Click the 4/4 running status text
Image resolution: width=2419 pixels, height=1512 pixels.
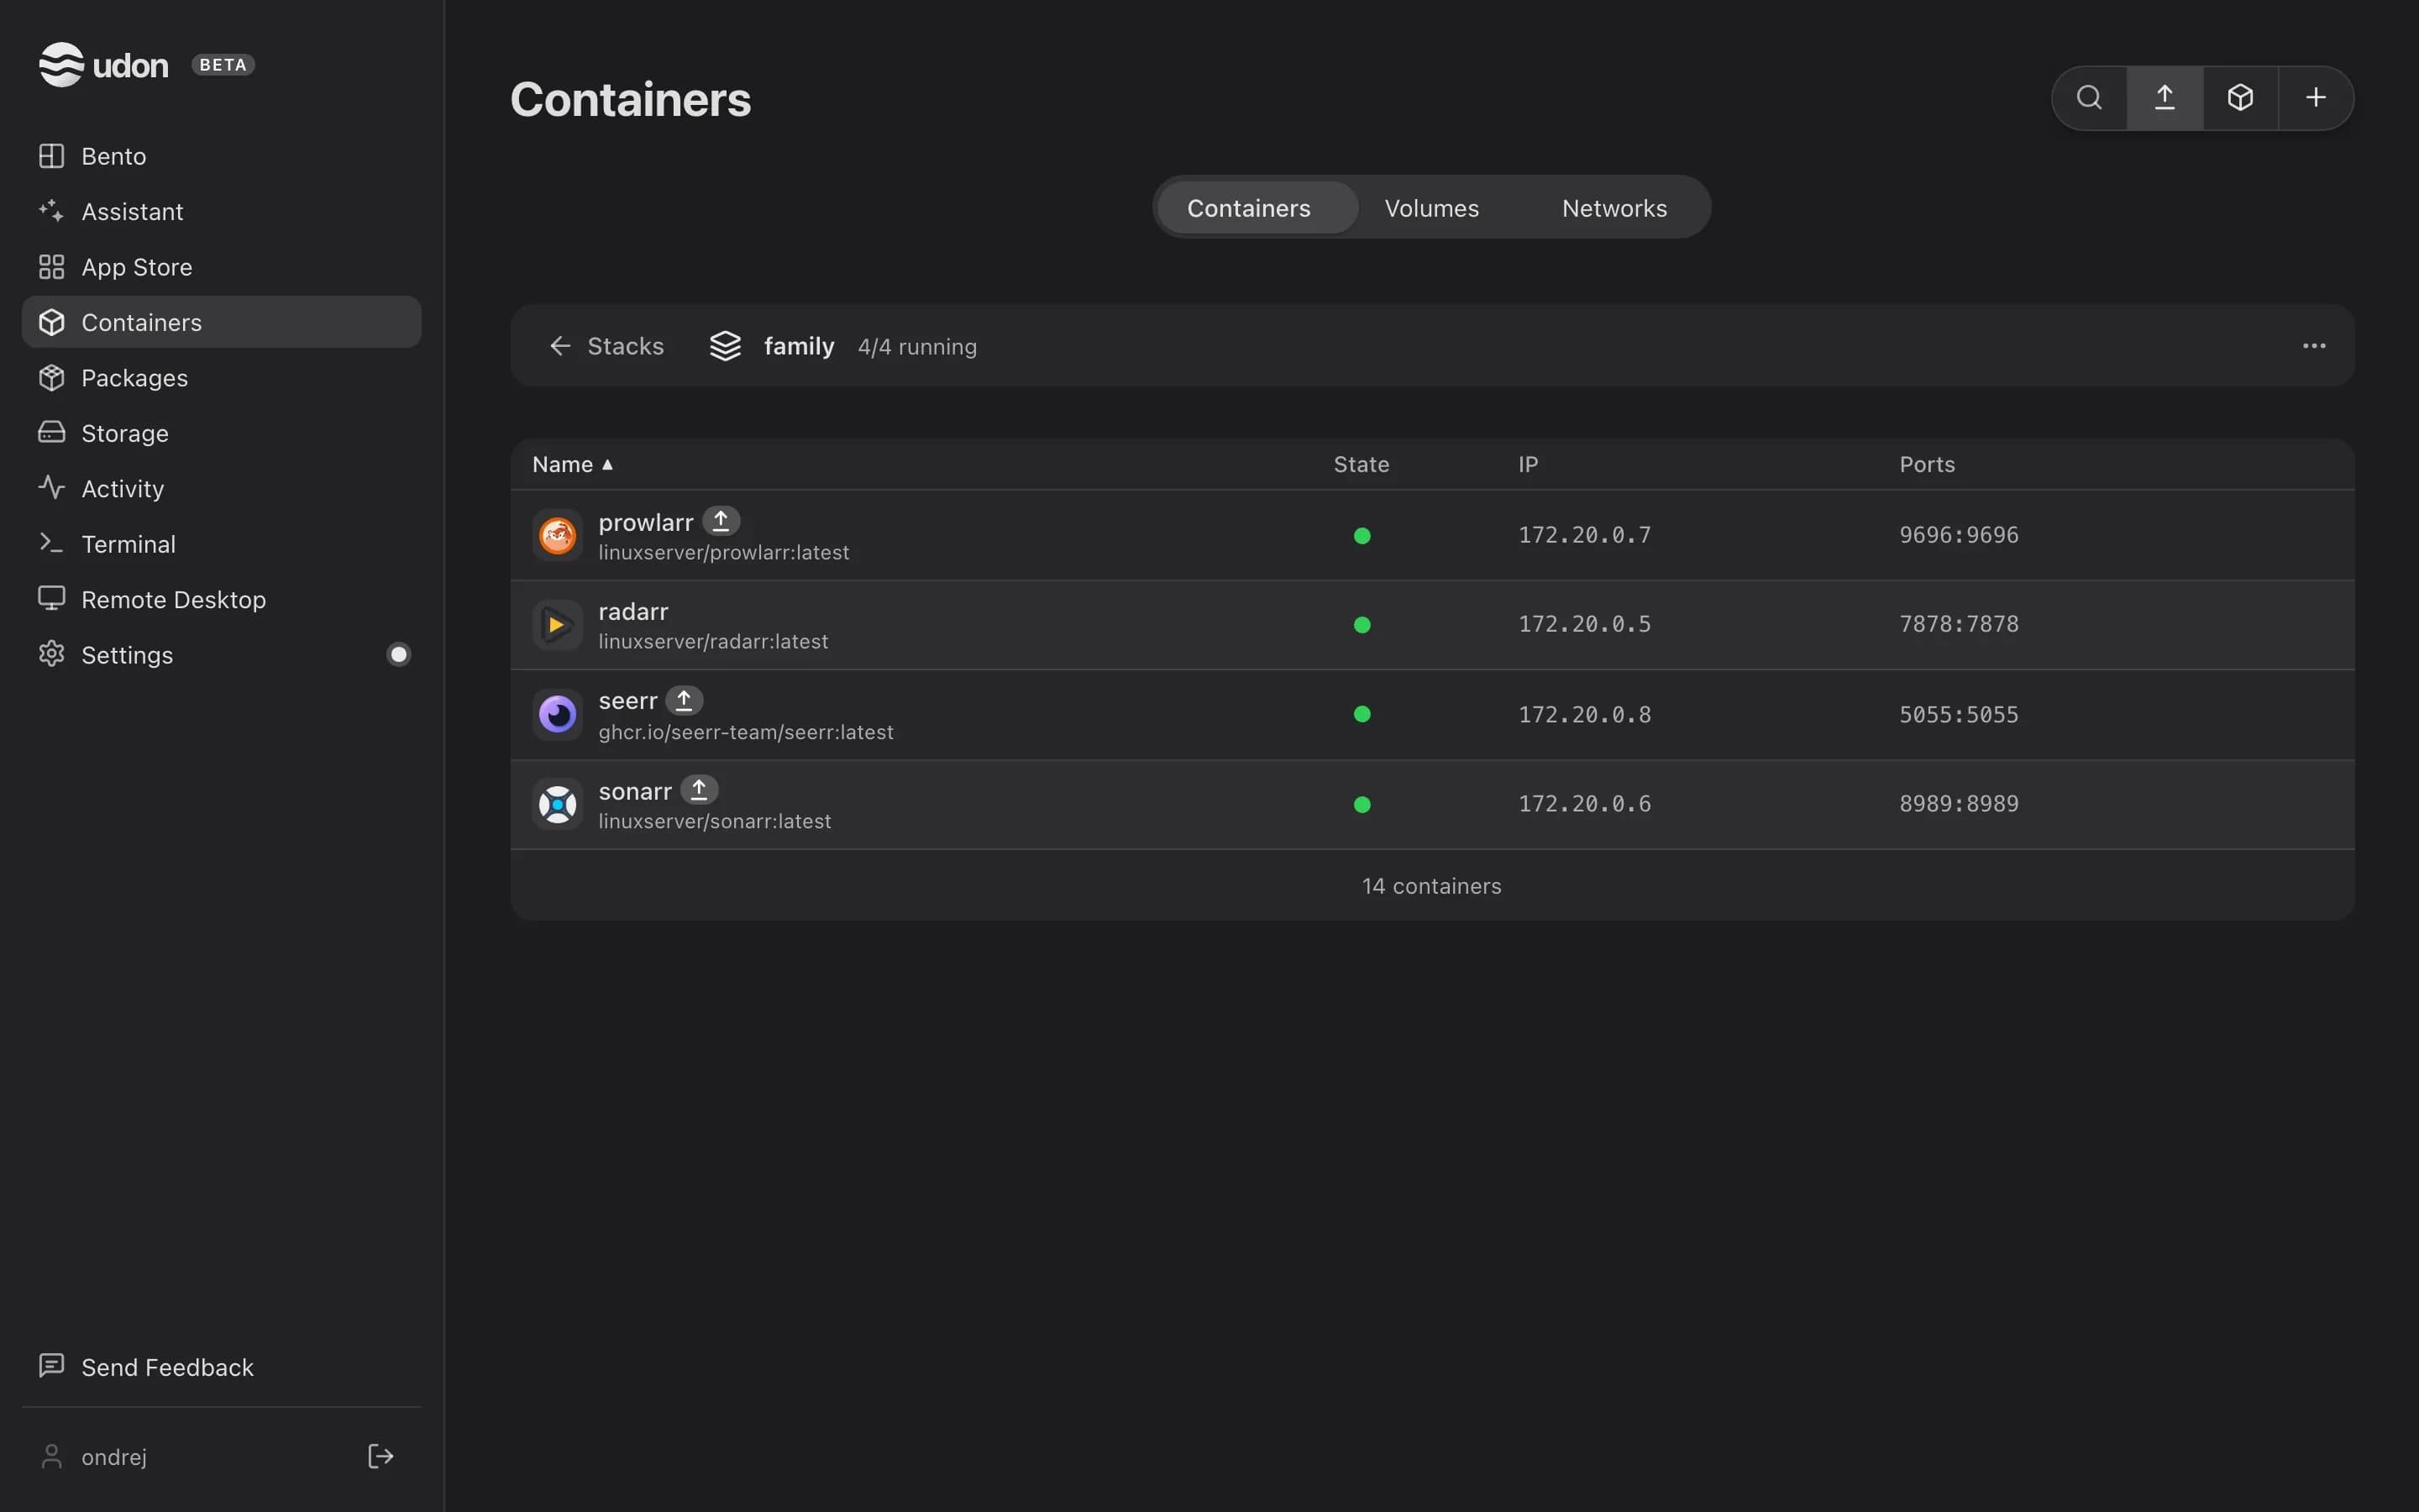917,347
